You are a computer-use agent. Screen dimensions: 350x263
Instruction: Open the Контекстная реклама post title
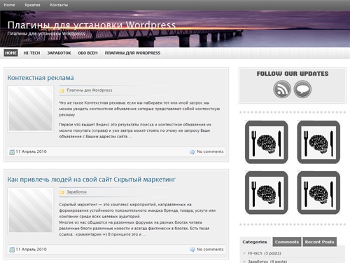[41, 78]
